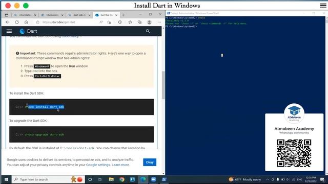This screenshot has height=184, width=328.
Task: Open the browser home page
Action: click(x=26, y=22)
